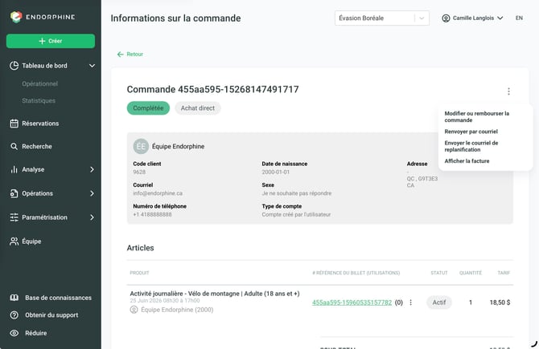Screen dimensions: 539x349
Task: Open the Réservations calendar icon
Action: click(14, 124)
